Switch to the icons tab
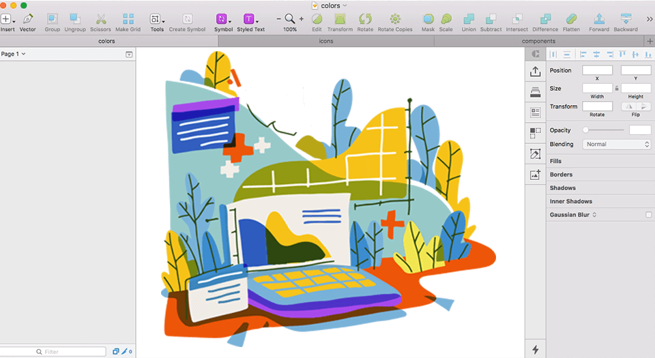Screen dimensions: 655x358 326,41
